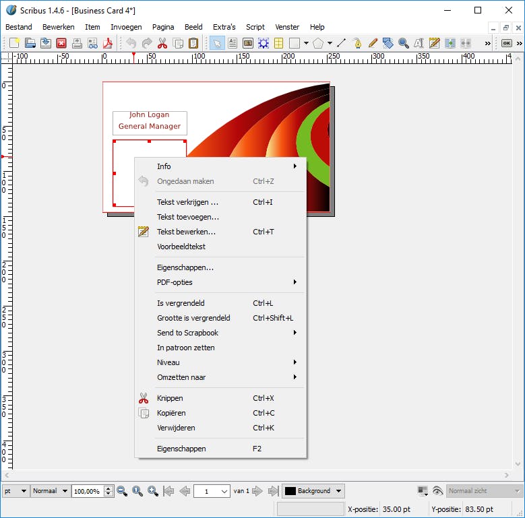
Task: Select the Freehand Line pencil tool
Action: pos(373,43)
